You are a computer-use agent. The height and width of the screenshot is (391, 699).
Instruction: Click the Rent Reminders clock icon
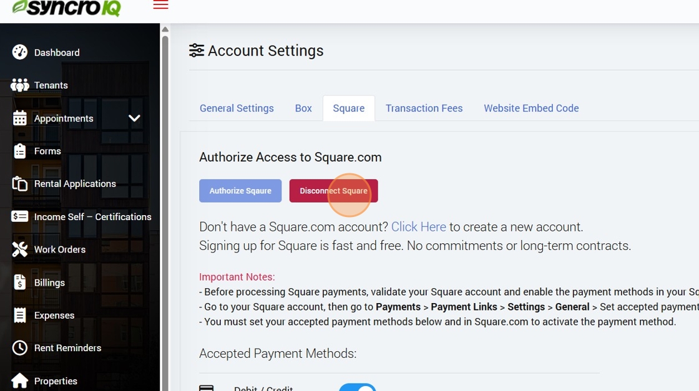tap(19, 348)
